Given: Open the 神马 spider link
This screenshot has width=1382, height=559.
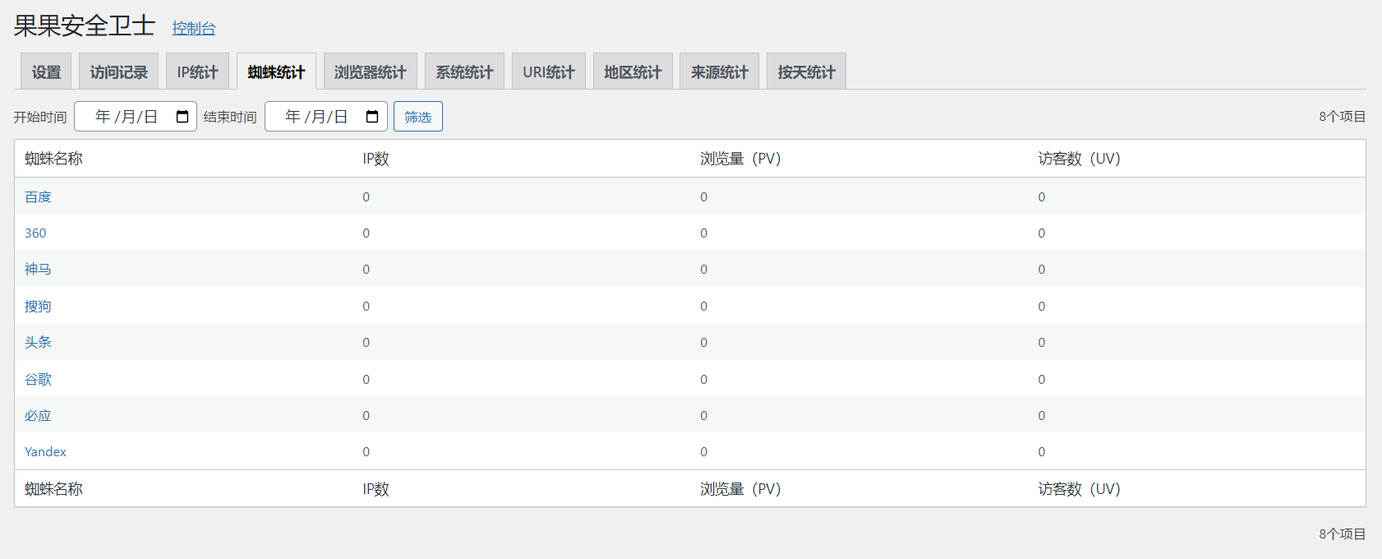Looking at the screenshot, I should click(x=38, y=269).
